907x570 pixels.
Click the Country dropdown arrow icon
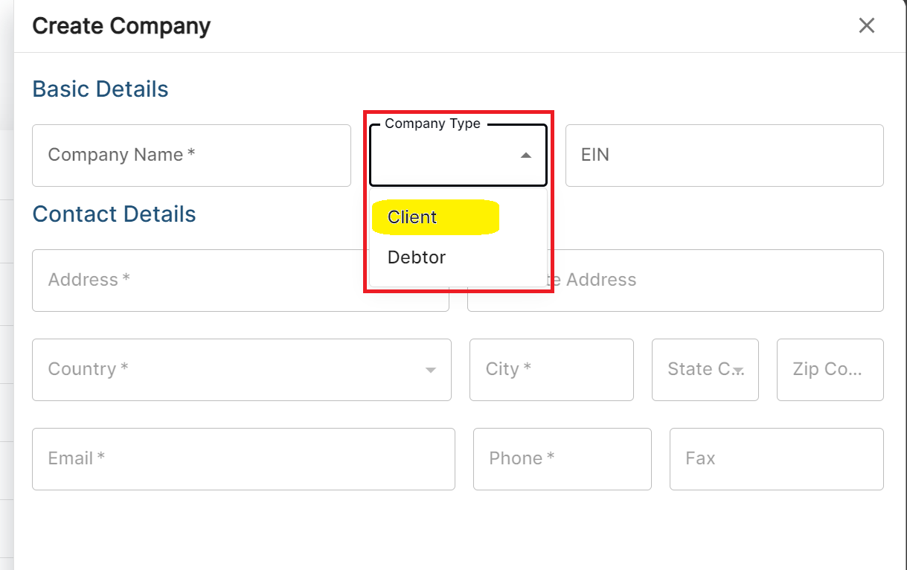430,370
